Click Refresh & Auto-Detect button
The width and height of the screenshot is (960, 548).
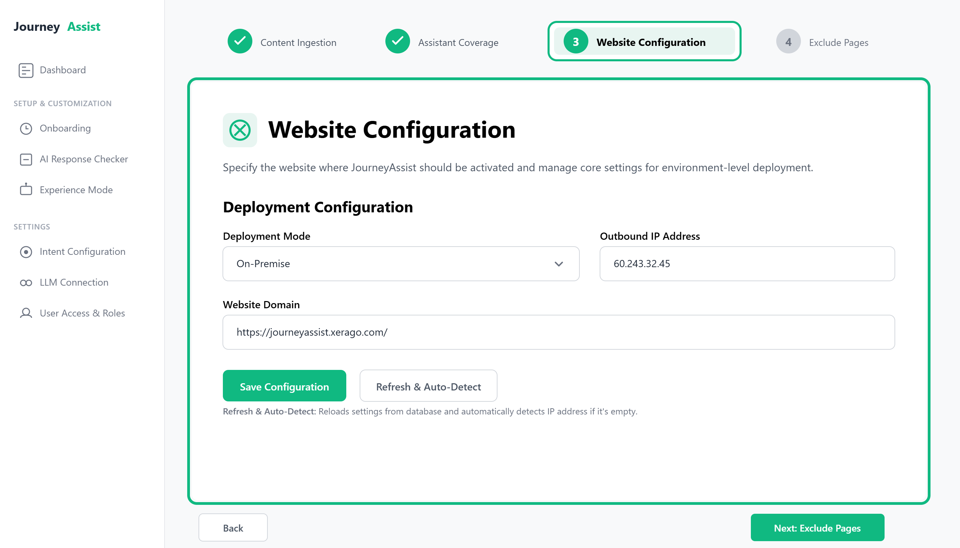click(x=428, y=386)
